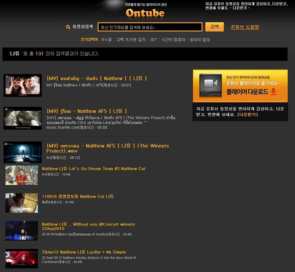
Task: Open the (The Winners Project).wmv title link
Action: point(108,148)
